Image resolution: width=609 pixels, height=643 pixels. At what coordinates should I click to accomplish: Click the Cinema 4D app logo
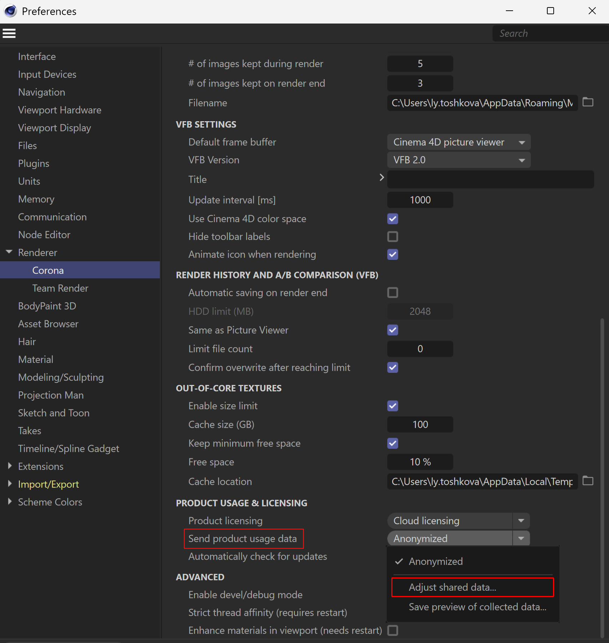[10, 11]
